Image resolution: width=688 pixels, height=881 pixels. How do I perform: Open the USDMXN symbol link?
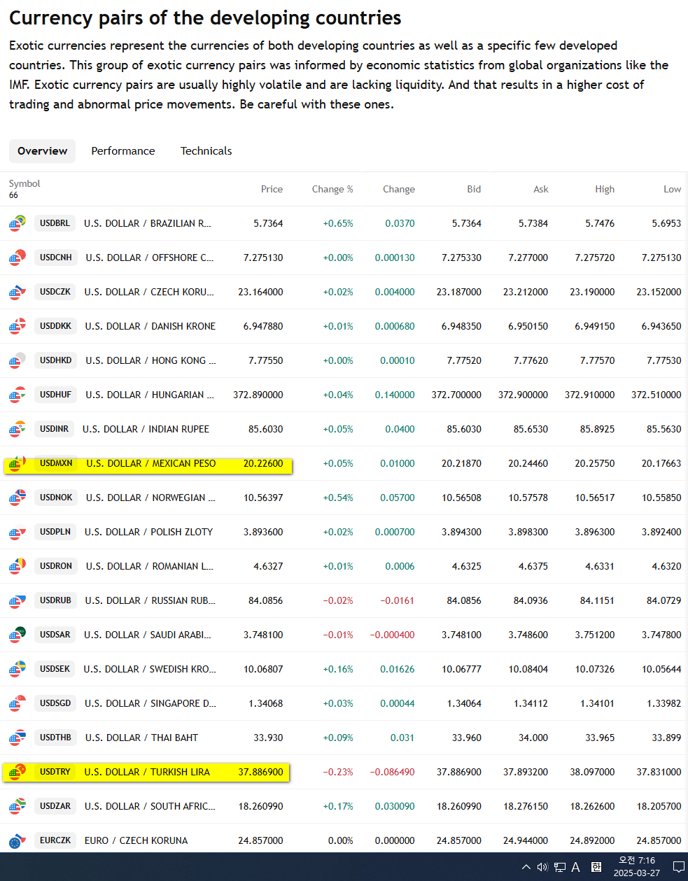pyautogui.click(x=56, y=463)
